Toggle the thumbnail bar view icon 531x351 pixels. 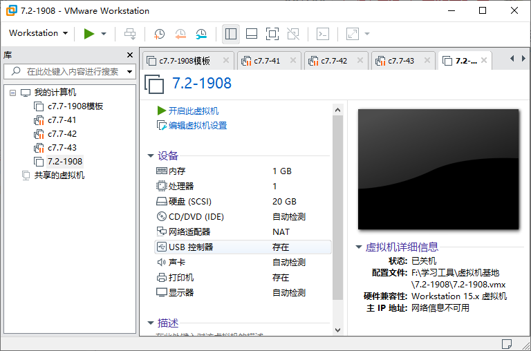pyautogui.click(x=251, y=33)
